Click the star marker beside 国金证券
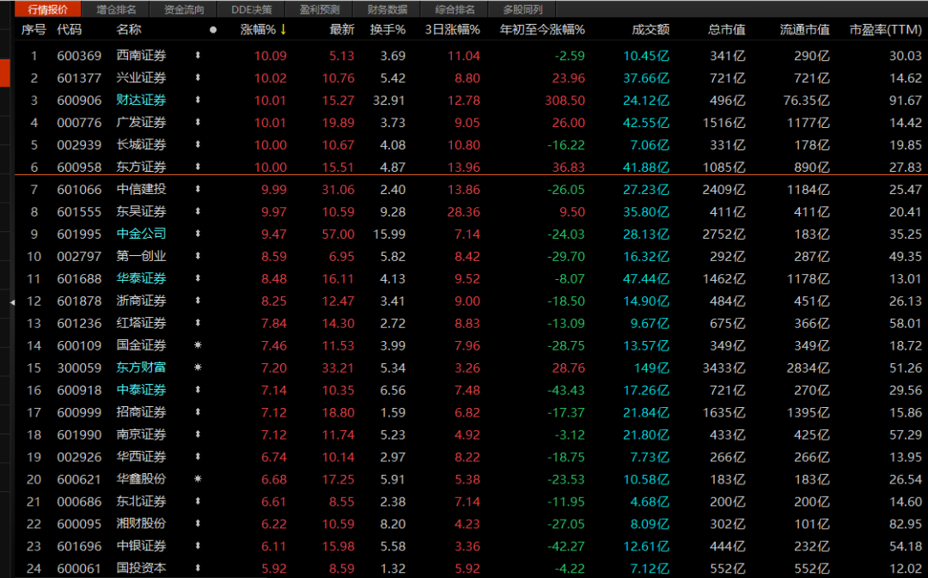This screenshot has width=928, height=578. click(198, 345)
